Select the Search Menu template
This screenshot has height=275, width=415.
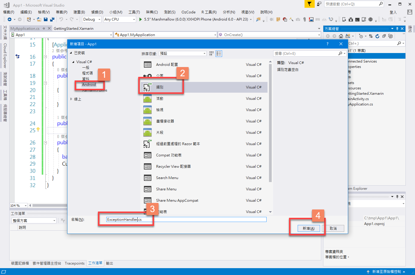[204, 178]
